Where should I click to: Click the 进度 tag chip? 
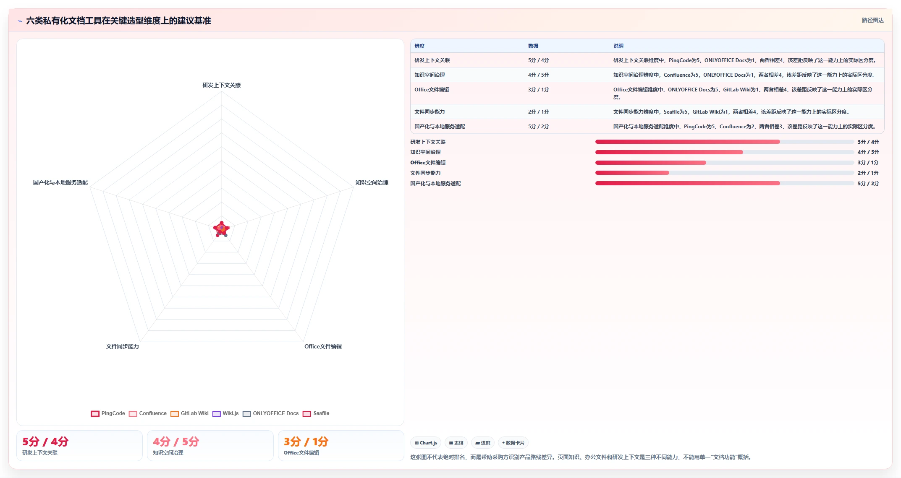(x=483, y=443)
